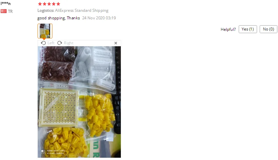Click the review text good shopping, Thanks
The image size is (278, 160).
[59, 18]
